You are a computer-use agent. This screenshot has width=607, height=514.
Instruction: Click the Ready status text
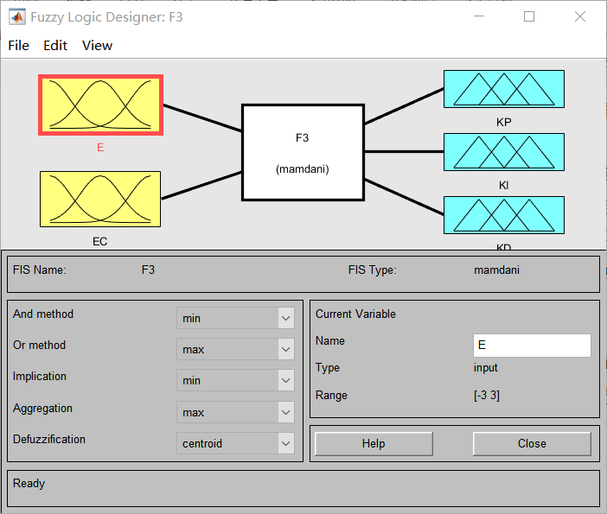[x=29, y=484]
